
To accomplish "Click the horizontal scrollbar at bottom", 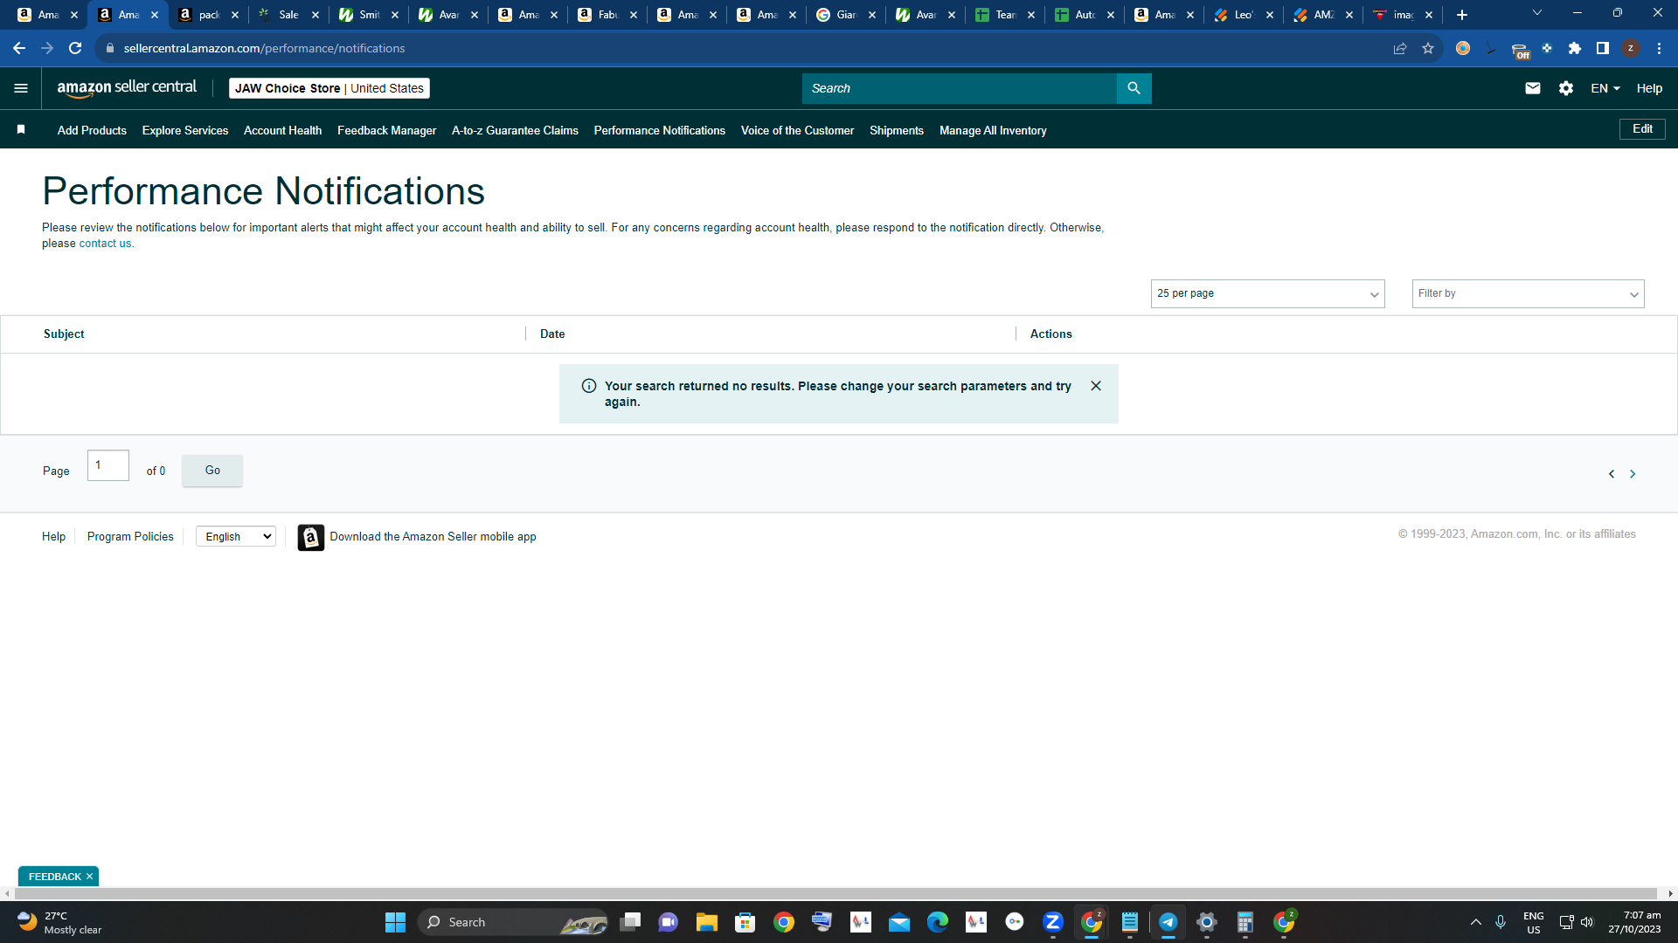I will 835,893.
